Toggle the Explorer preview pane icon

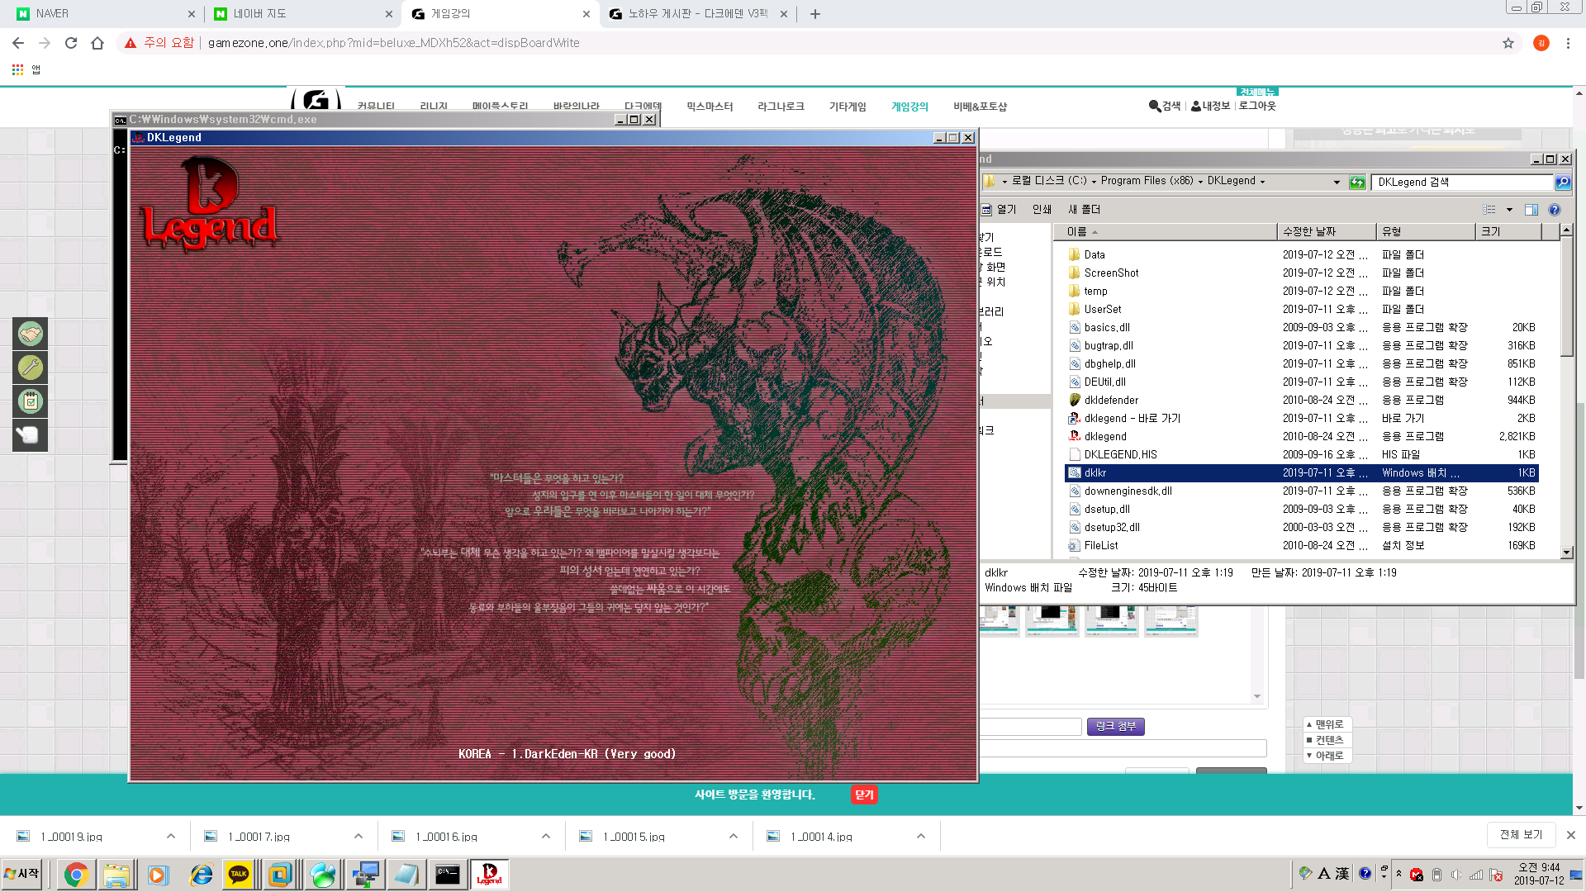pos(1531,210)
